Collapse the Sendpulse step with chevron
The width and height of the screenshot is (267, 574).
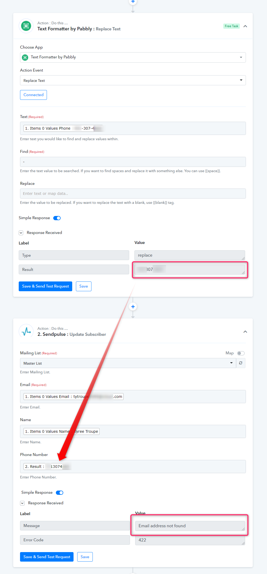(245, 332)
